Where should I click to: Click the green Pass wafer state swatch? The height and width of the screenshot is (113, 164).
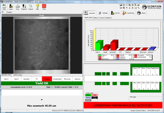click(88, 95)
